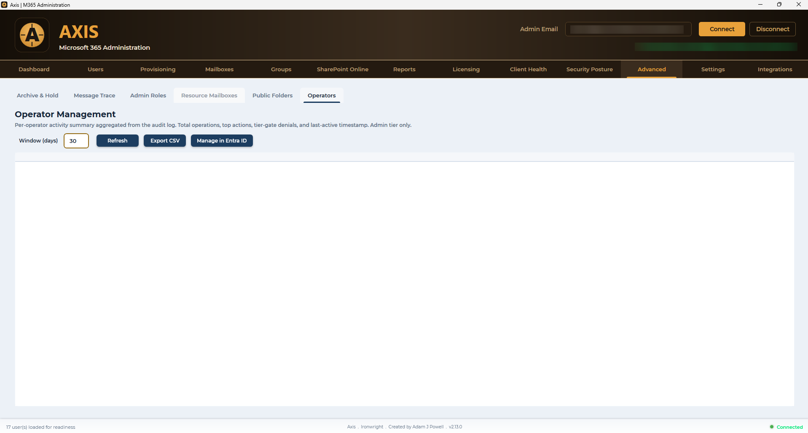Image resolution: width=808 pixels, height=433 pixels.
Task: Close the Axis window
Action: (x=798, y=5)
